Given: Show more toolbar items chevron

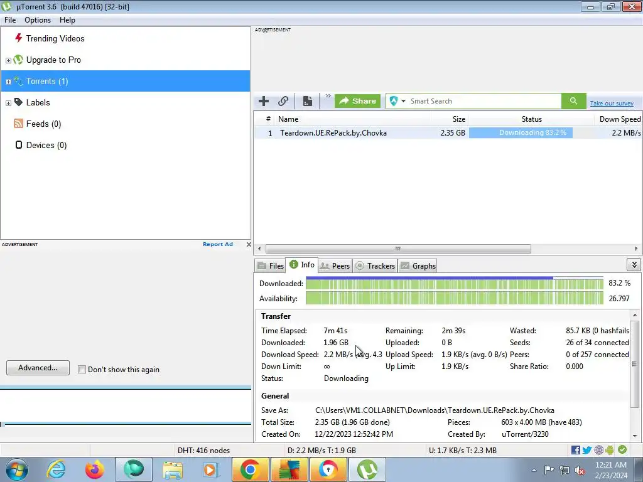Looking at the screenshot, I should click(x=328, y=96).
